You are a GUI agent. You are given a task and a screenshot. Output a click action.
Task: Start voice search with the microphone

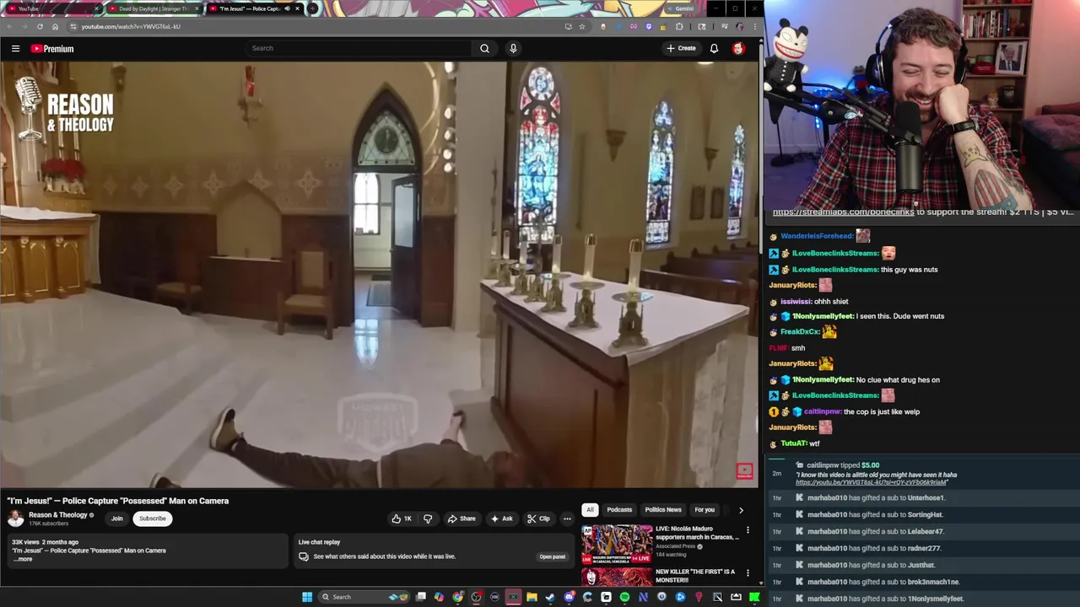click(x=513, y=48)
